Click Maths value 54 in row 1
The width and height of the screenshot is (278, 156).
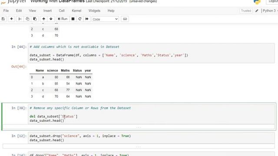coord(68,84)
